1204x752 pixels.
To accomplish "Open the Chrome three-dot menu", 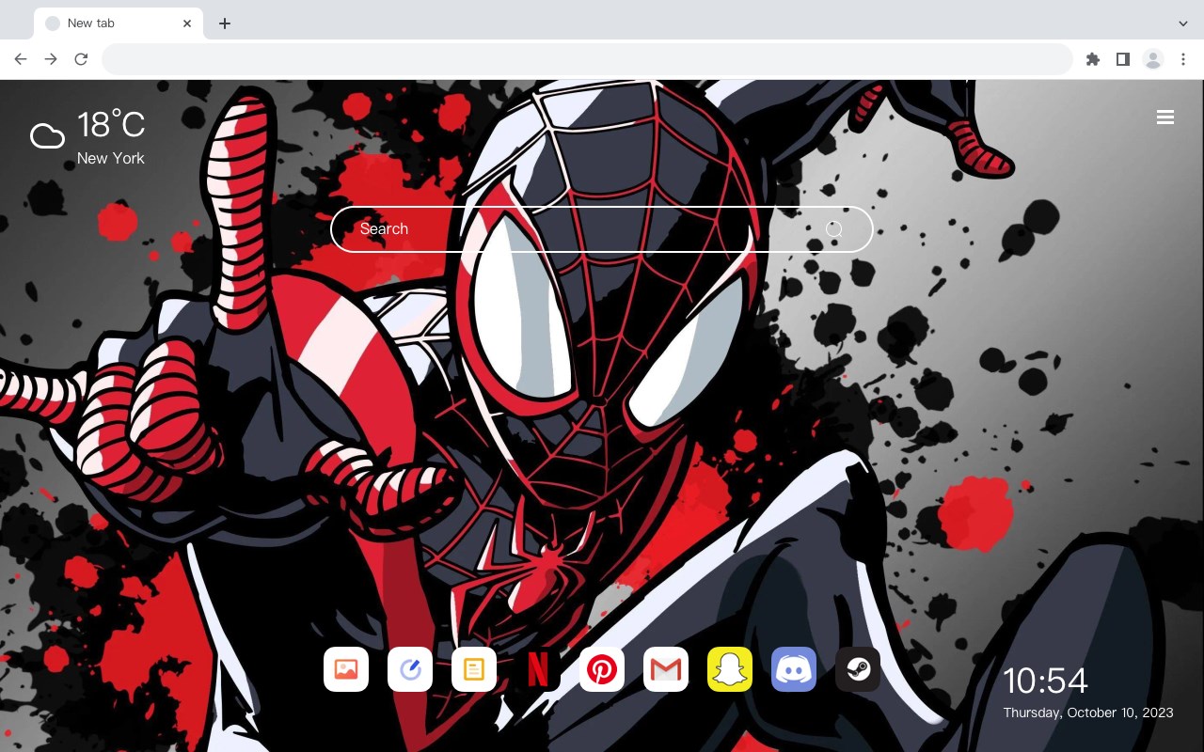I will click(x=1182, y=59).
